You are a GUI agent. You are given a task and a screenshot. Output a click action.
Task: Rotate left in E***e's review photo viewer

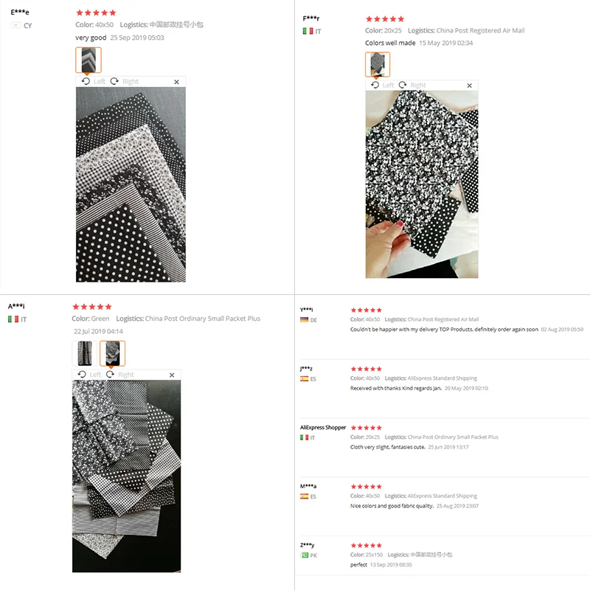click(x=92, y=81)
